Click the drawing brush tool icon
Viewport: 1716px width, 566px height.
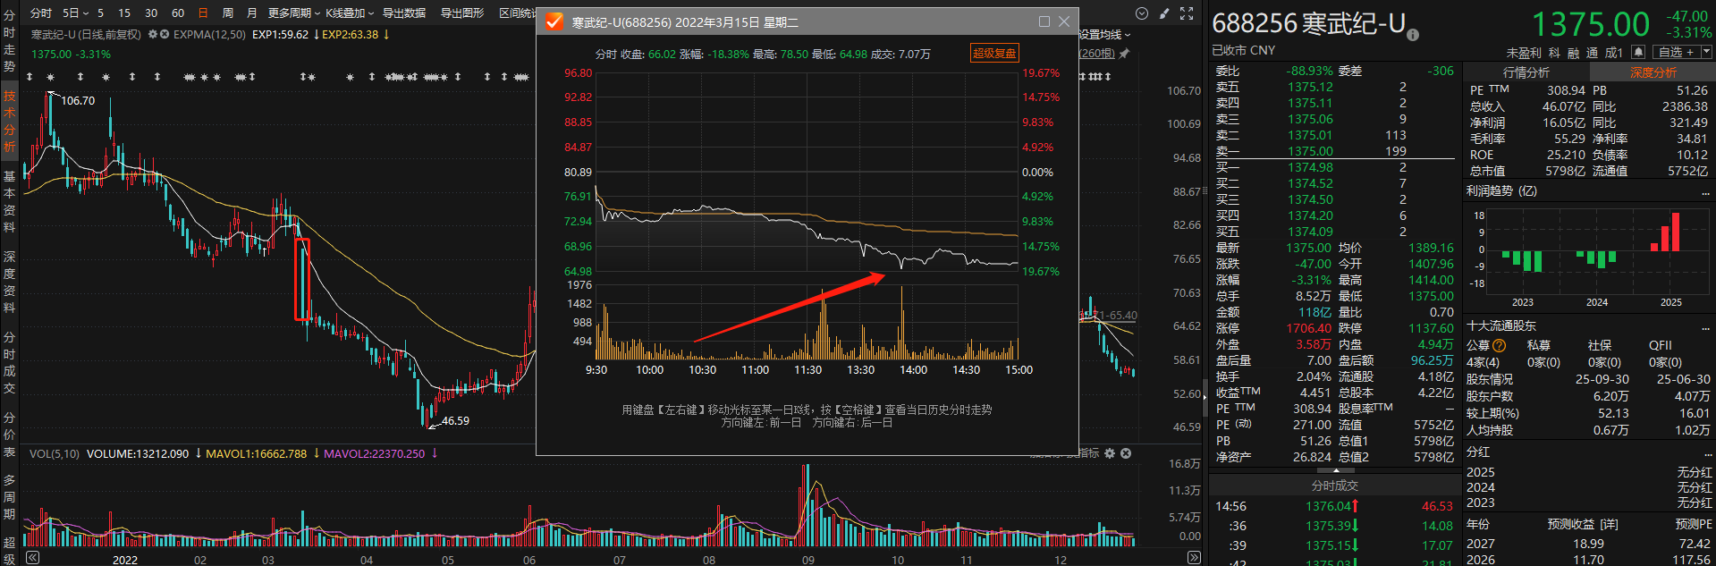click(x=1163, y=13)
